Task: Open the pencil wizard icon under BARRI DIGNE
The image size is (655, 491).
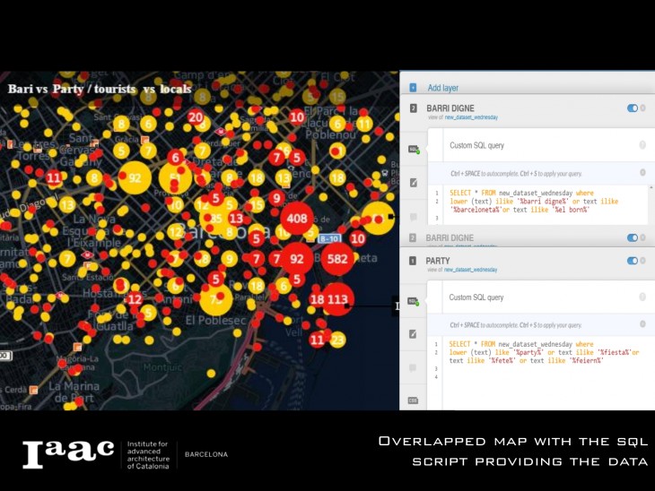Action: point(413,183)
